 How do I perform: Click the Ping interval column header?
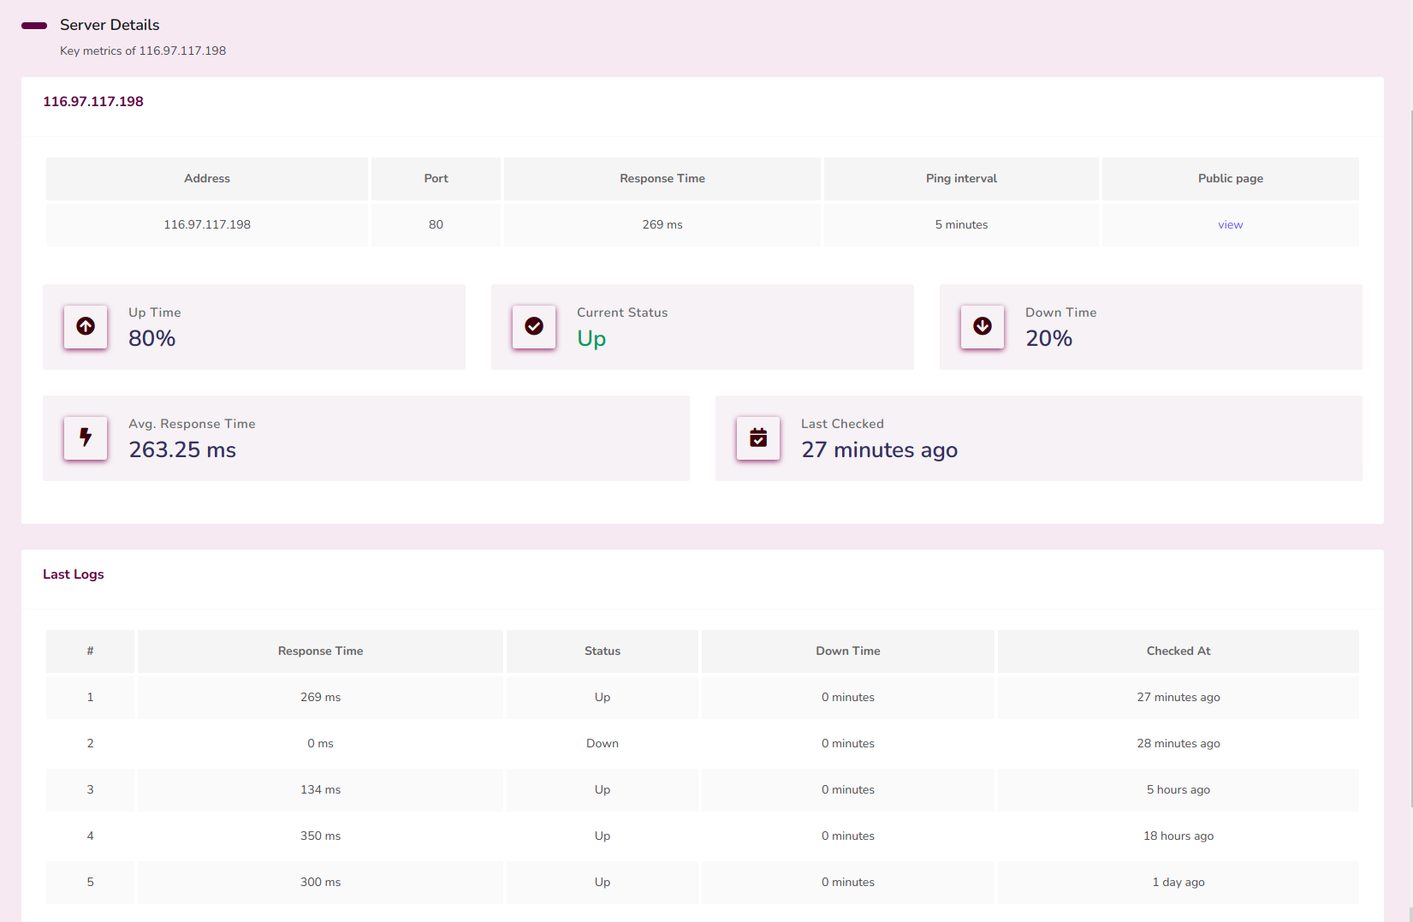pos(960,179)
